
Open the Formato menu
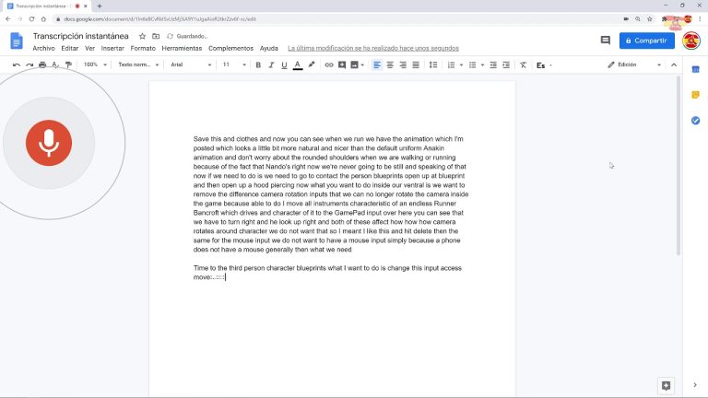click(143, 48)
